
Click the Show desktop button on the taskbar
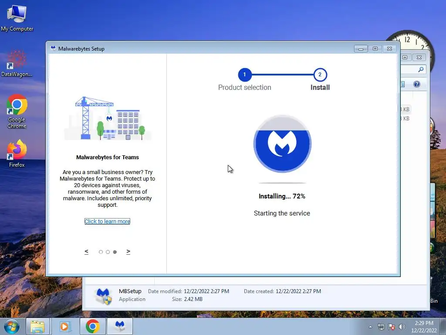(443, 326)
